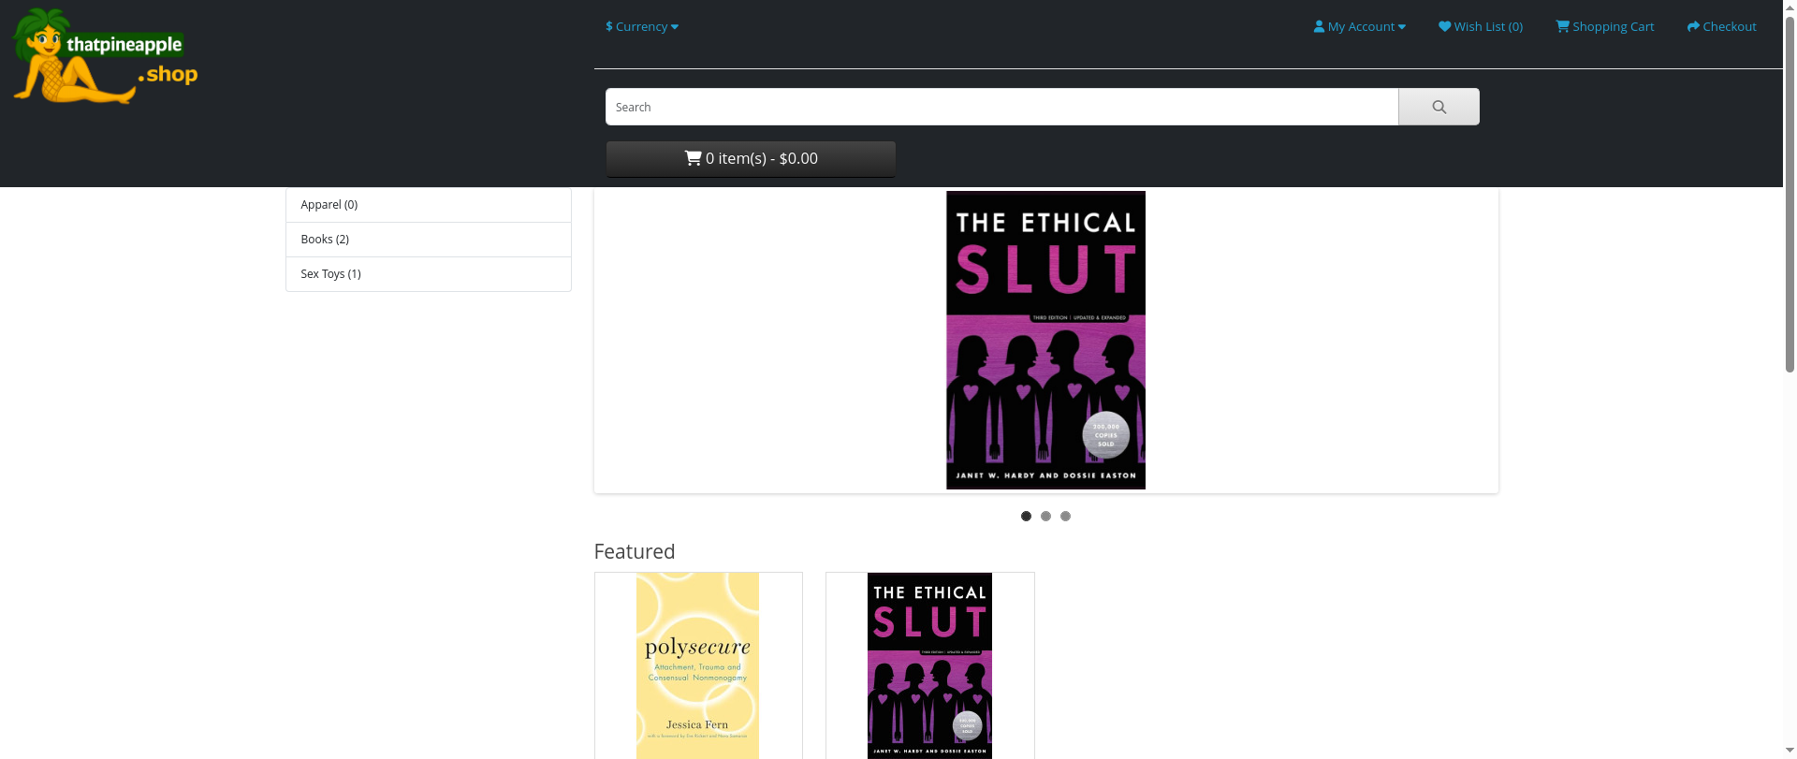This screenshot has height=759, width=1797.
Task: Open The Ethical Slut featured product thumbnail
Action: click(929, 665)
